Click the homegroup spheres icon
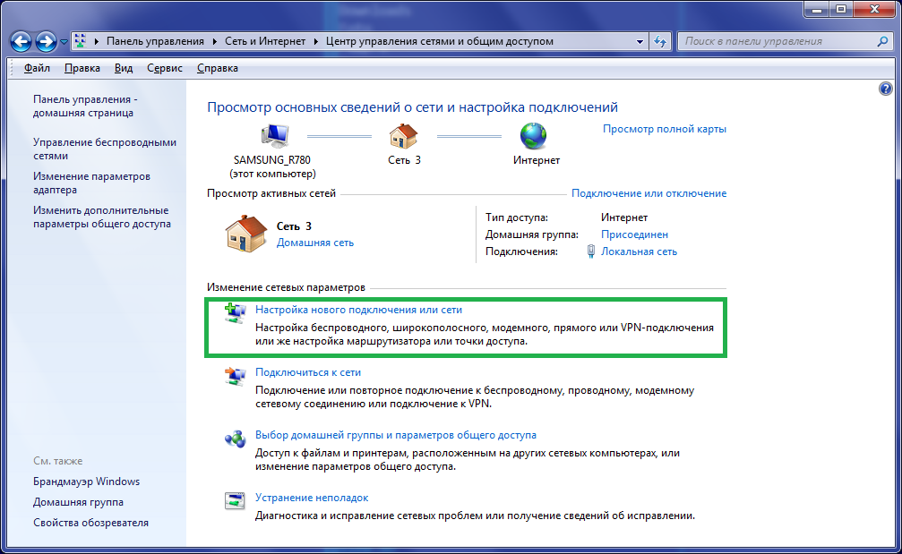The height and width of the screenshot is (554, 902). (x=235, y=439)
